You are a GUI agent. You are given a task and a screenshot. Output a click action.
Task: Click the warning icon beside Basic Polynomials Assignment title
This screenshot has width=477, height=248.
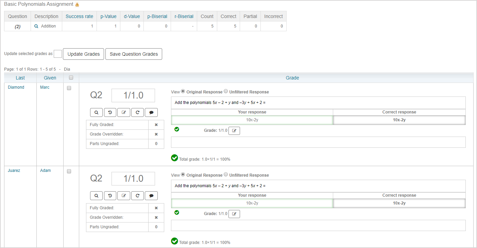77,5
